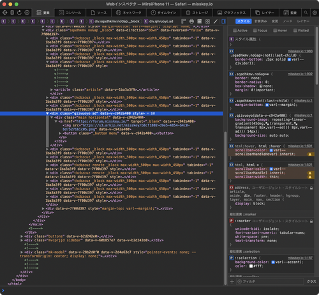Open the 計算済み sidebar tab

260,21
